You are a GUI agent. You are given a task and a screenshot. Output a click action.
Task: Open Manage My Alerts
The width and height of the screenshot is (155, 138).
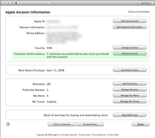(130, 95)
